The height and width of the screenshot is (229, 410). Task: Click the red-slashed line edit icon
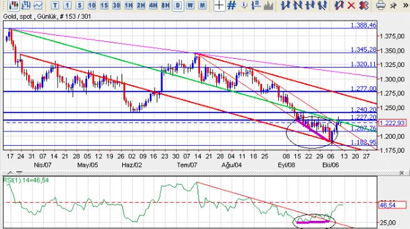point(339,6)
